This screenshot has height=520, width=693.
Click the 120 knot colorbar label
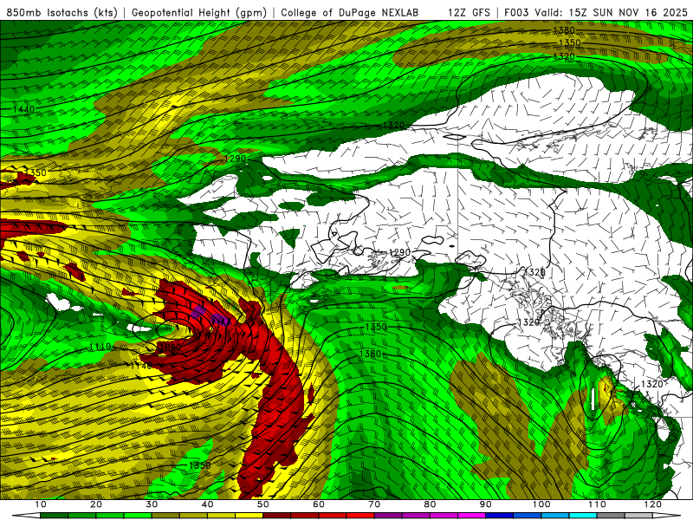pos(653,504)
